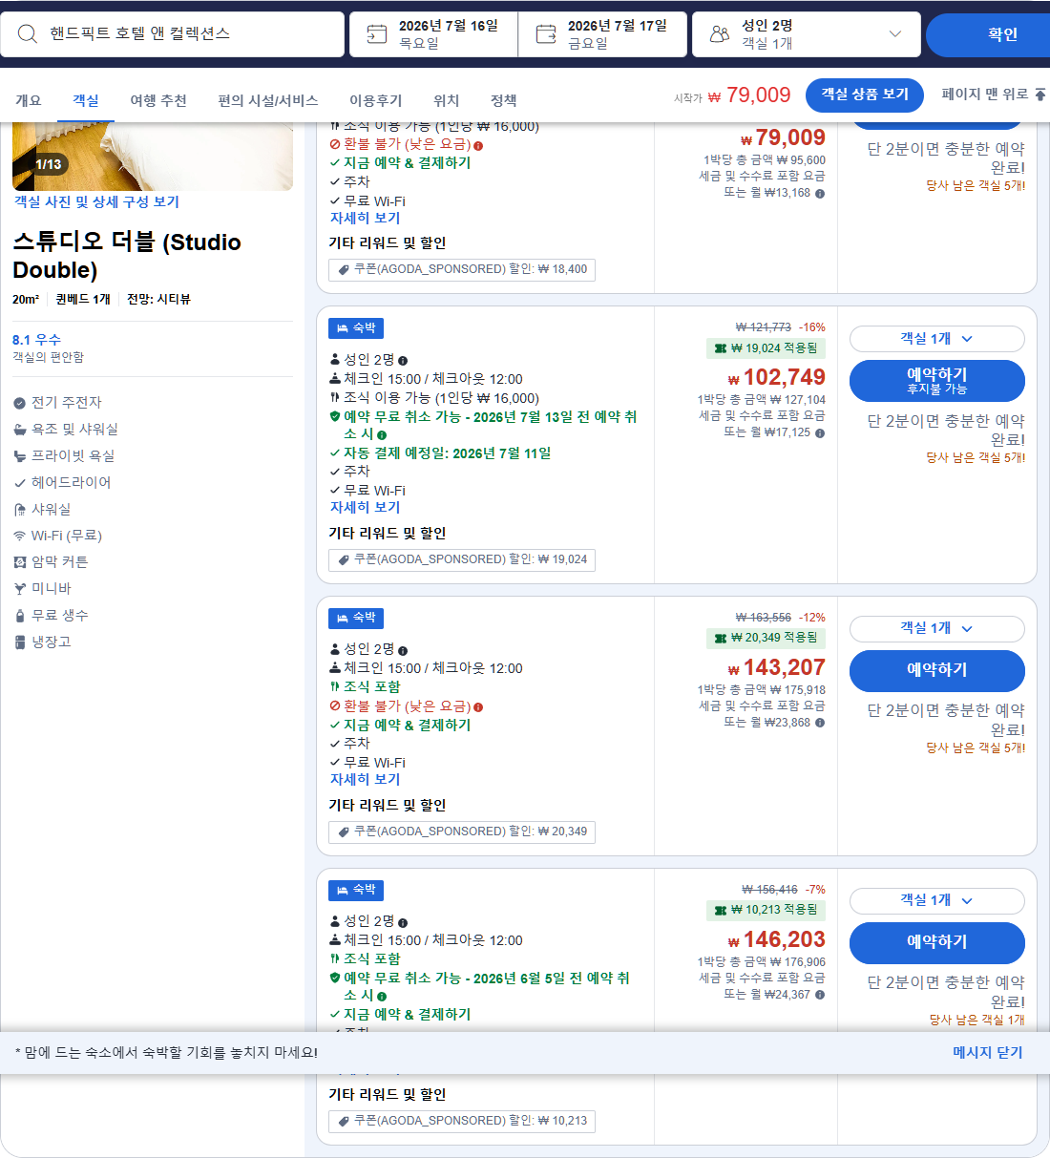Switch to the 위치 tab
This screenshot has height=1158, width=1050.
pos(447,100)
